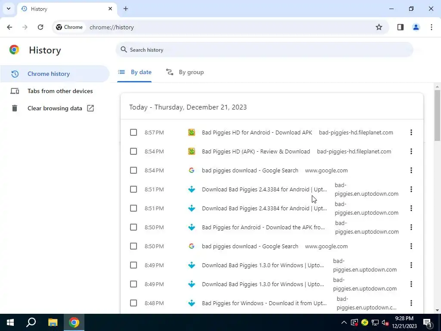This screenshot has width=441, height=331.
Task: Go back with the back arrow
Action: pos(9,27)
